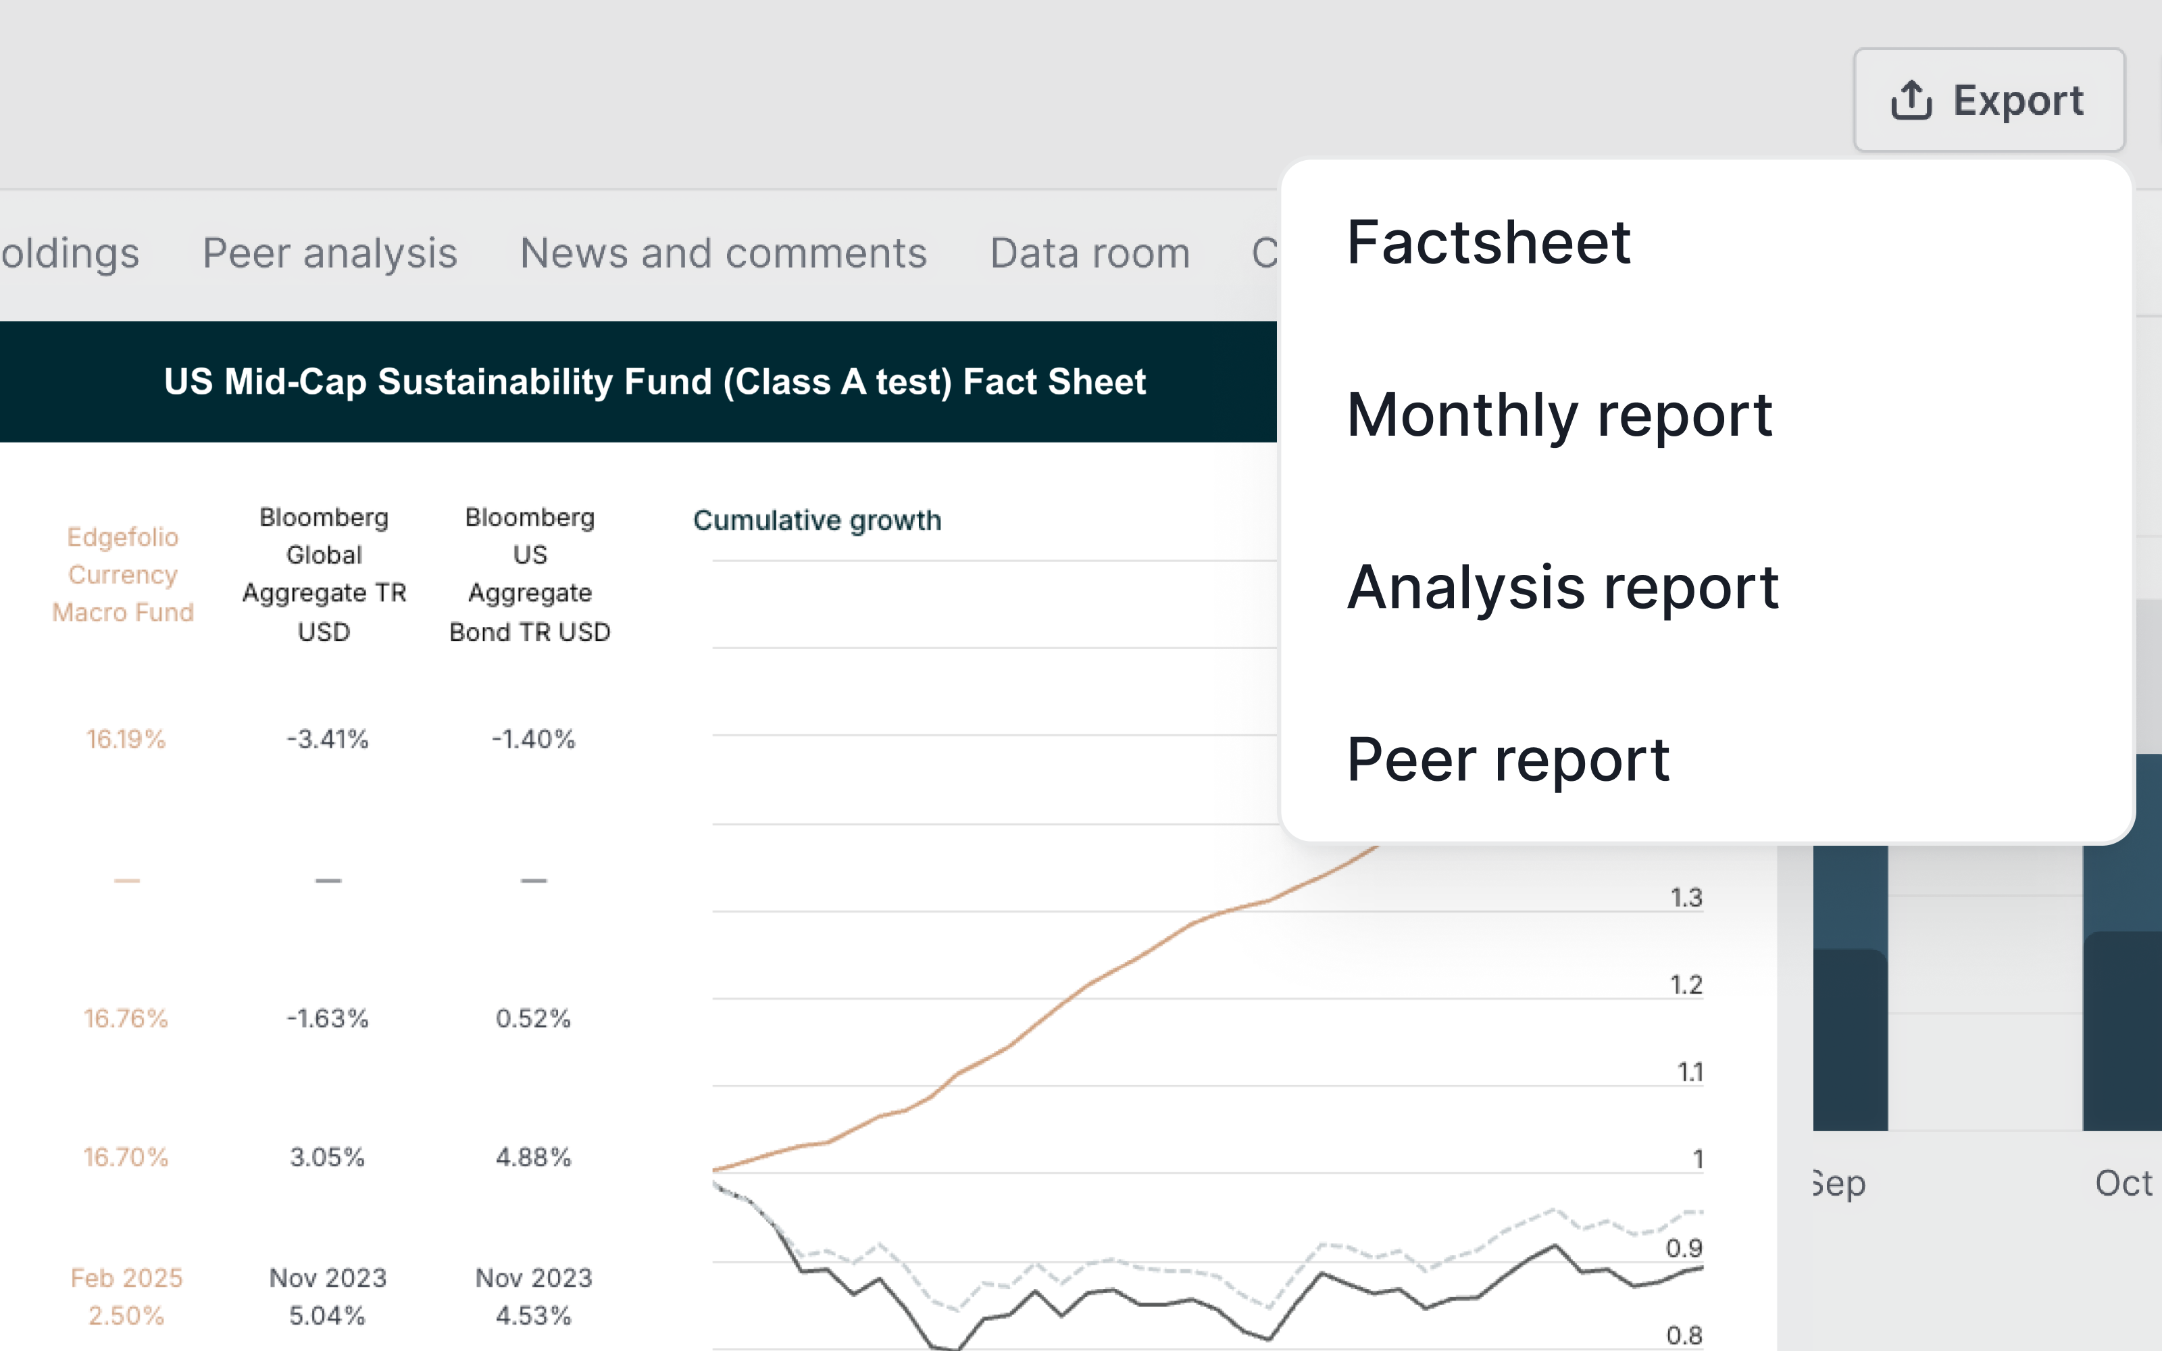
Task: Open the News and comments tab
Action: 724,253
